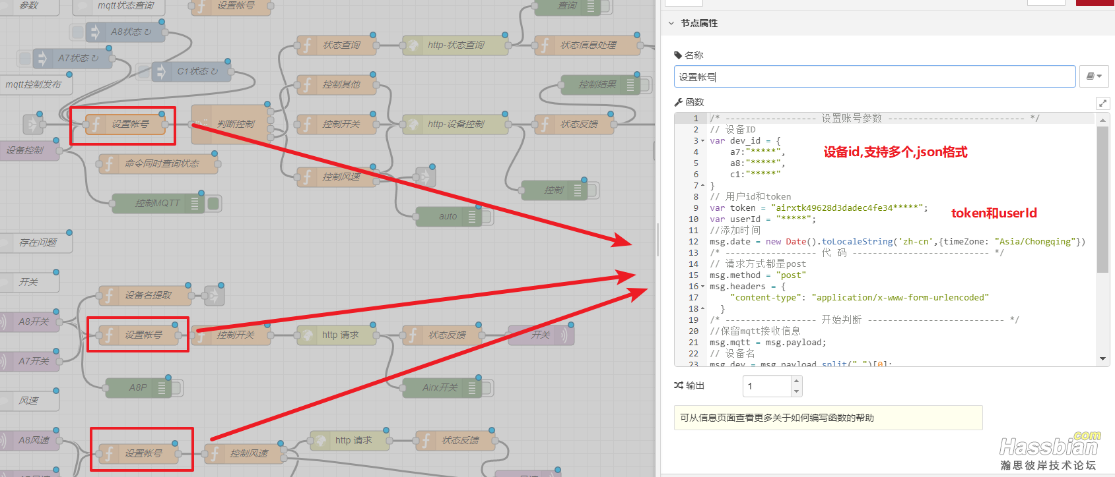This screenshot has height=477, width=1115.
Task: Trigger the A8状态 inject button
Action: click(x=78, y=32)
